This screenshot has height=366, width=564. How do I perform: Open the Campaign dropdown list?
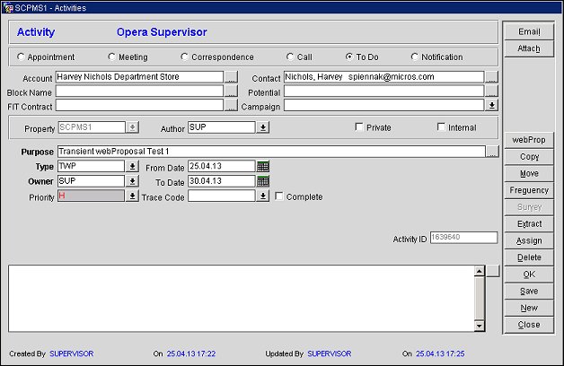click(491, 106)
